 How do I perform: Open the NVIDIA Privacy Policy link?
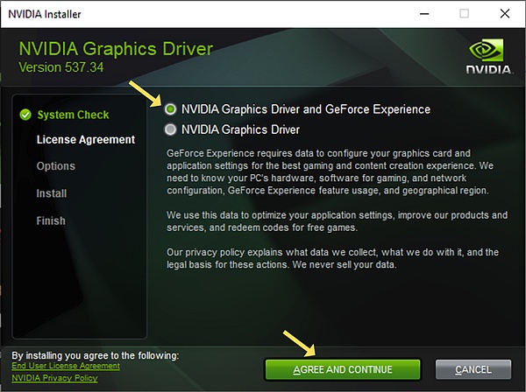pos(54,377)
